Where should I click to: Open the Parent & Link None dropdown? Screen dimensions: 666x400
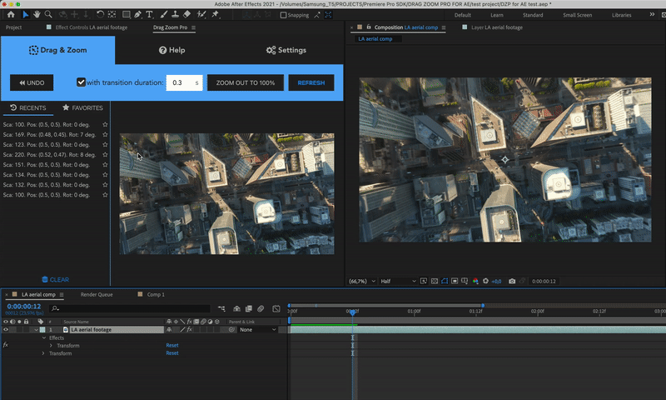coord(257,330)
